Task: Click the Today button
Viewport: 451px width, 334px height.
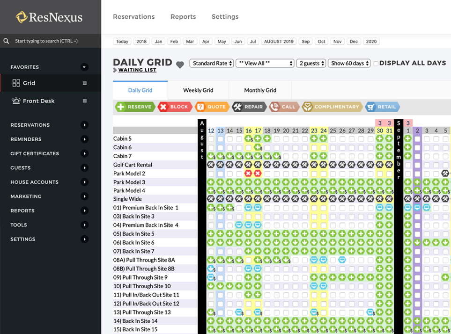Action: 122,41
